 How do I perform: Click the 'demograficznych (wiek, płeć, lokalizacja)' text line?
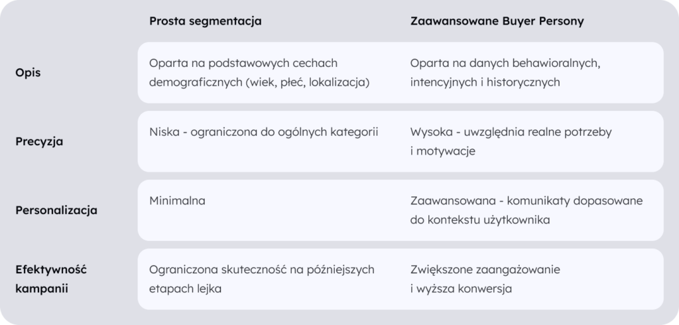(x=259, y=83)
